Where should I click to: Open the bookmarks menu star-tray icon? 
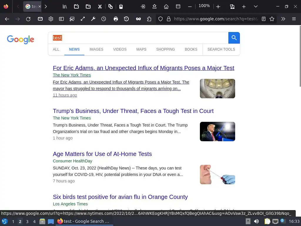coord(155,6)
